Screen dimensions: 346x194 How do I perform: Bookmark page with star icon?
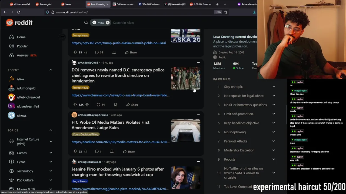point(226,12)
